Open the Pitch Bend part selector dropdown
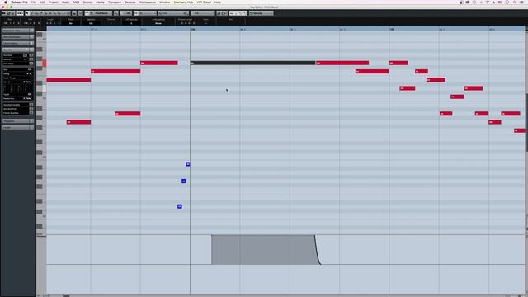The image size is (528, 297). click(101, 13)
